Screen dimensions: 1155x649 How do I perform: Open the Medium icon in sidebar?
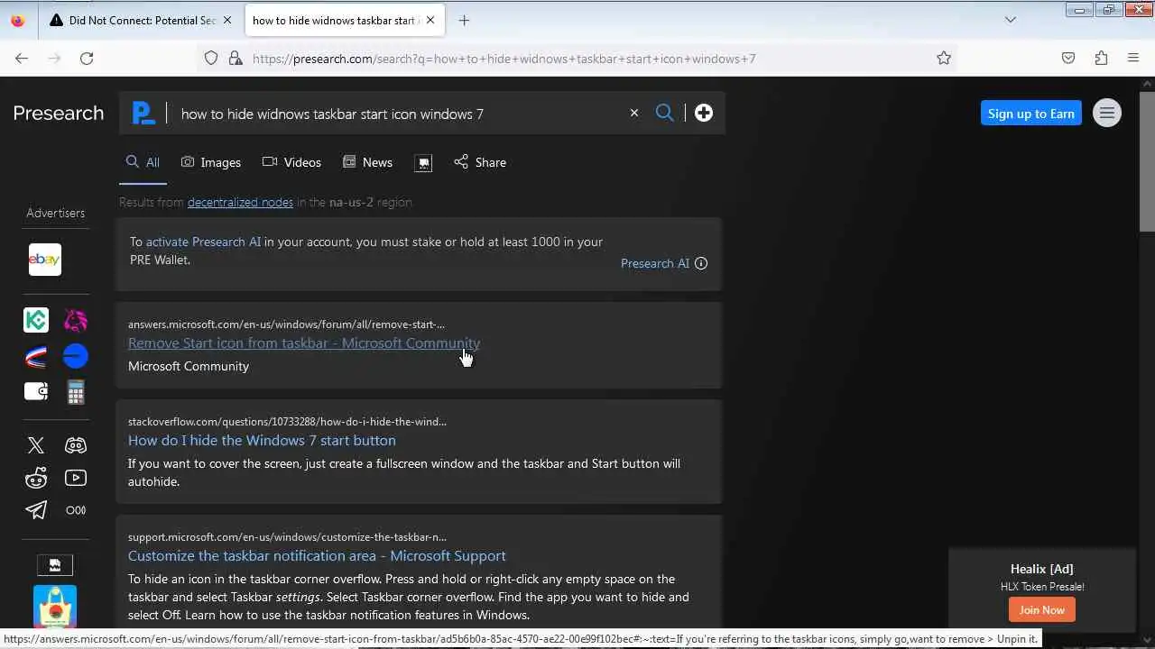(76, 510)
